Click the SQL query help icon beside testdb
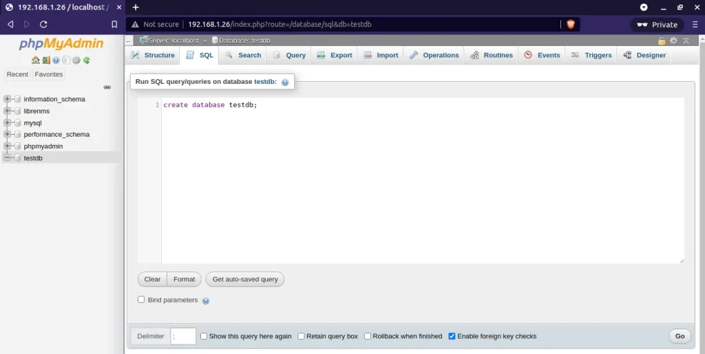Image resolution: width=705 pixels, height=354 pixels. pyautogui.click(x=284, y=82)
